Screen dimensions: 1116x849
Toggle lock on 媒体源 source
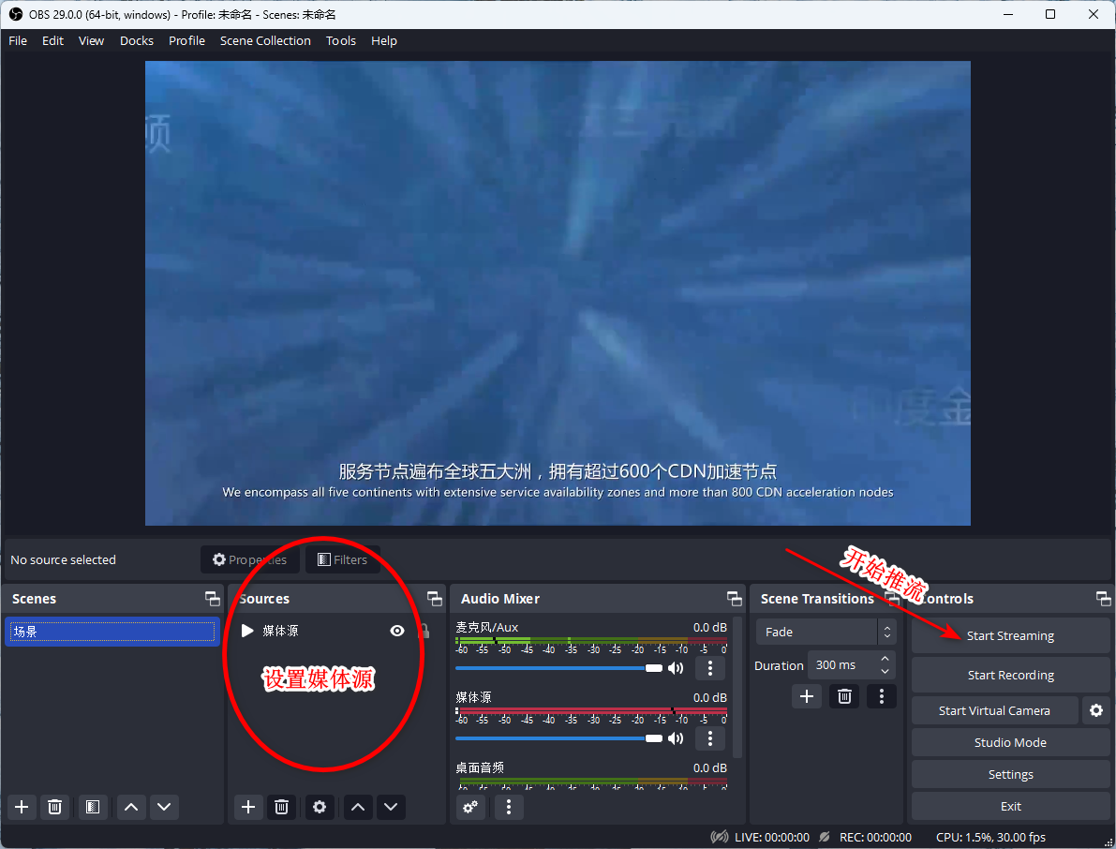tap(424, 631)
